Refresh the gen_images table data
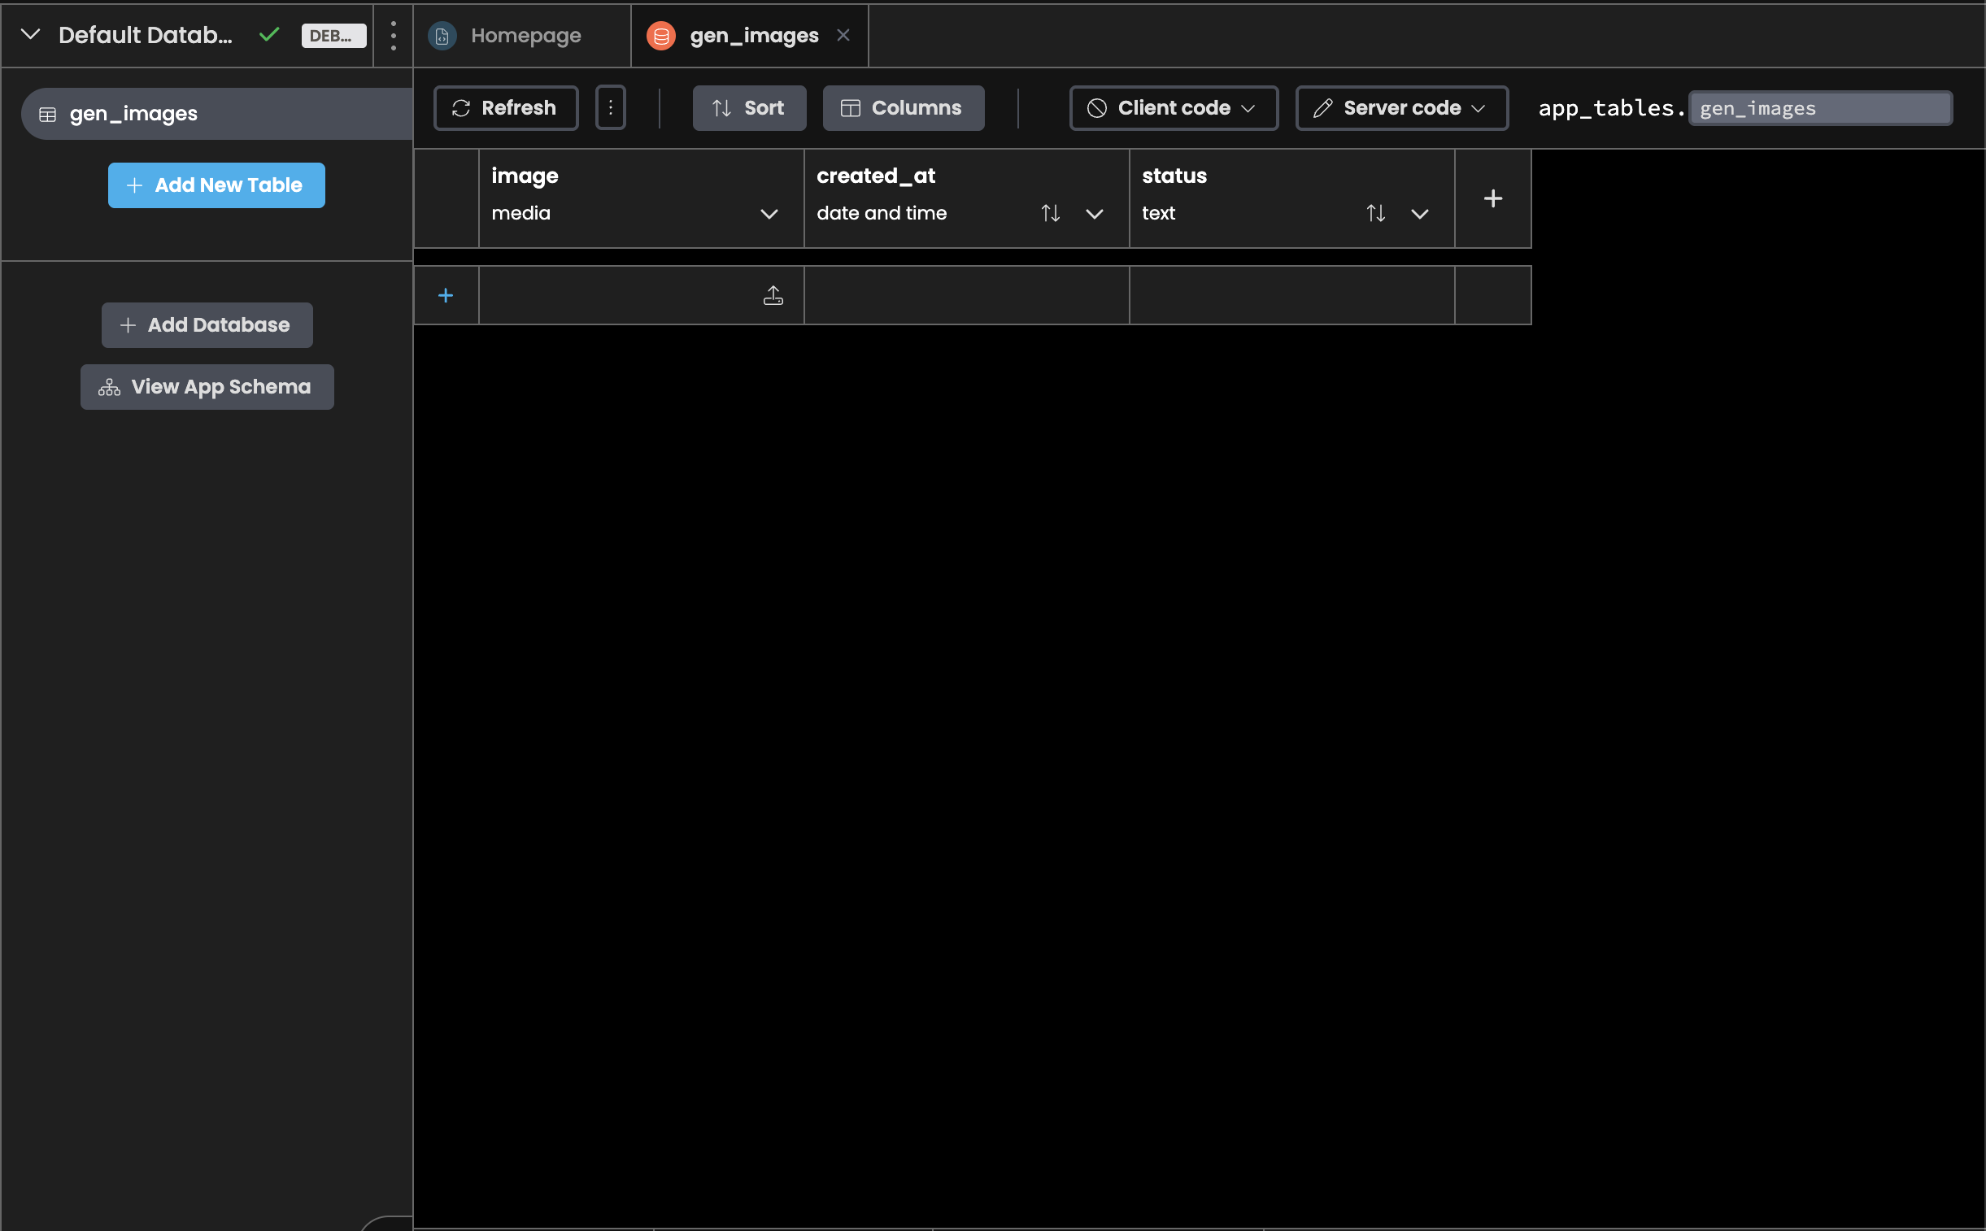This screenshot has height=1231, width=1986. pos(505,107)
